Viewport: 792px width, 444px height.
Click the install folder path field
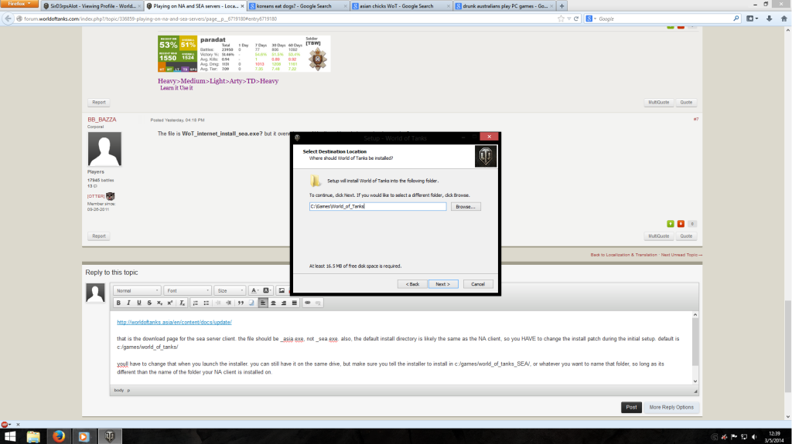tap(377, 206)
